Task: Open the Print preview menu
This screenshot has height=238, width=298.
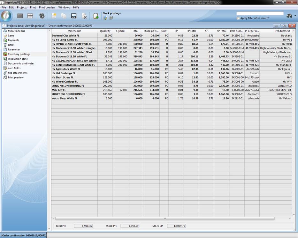Action: (47, 7)
